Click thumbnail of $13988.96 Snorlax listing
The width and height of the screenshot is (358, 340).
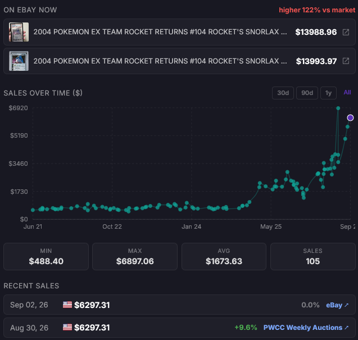click(19, 32)
